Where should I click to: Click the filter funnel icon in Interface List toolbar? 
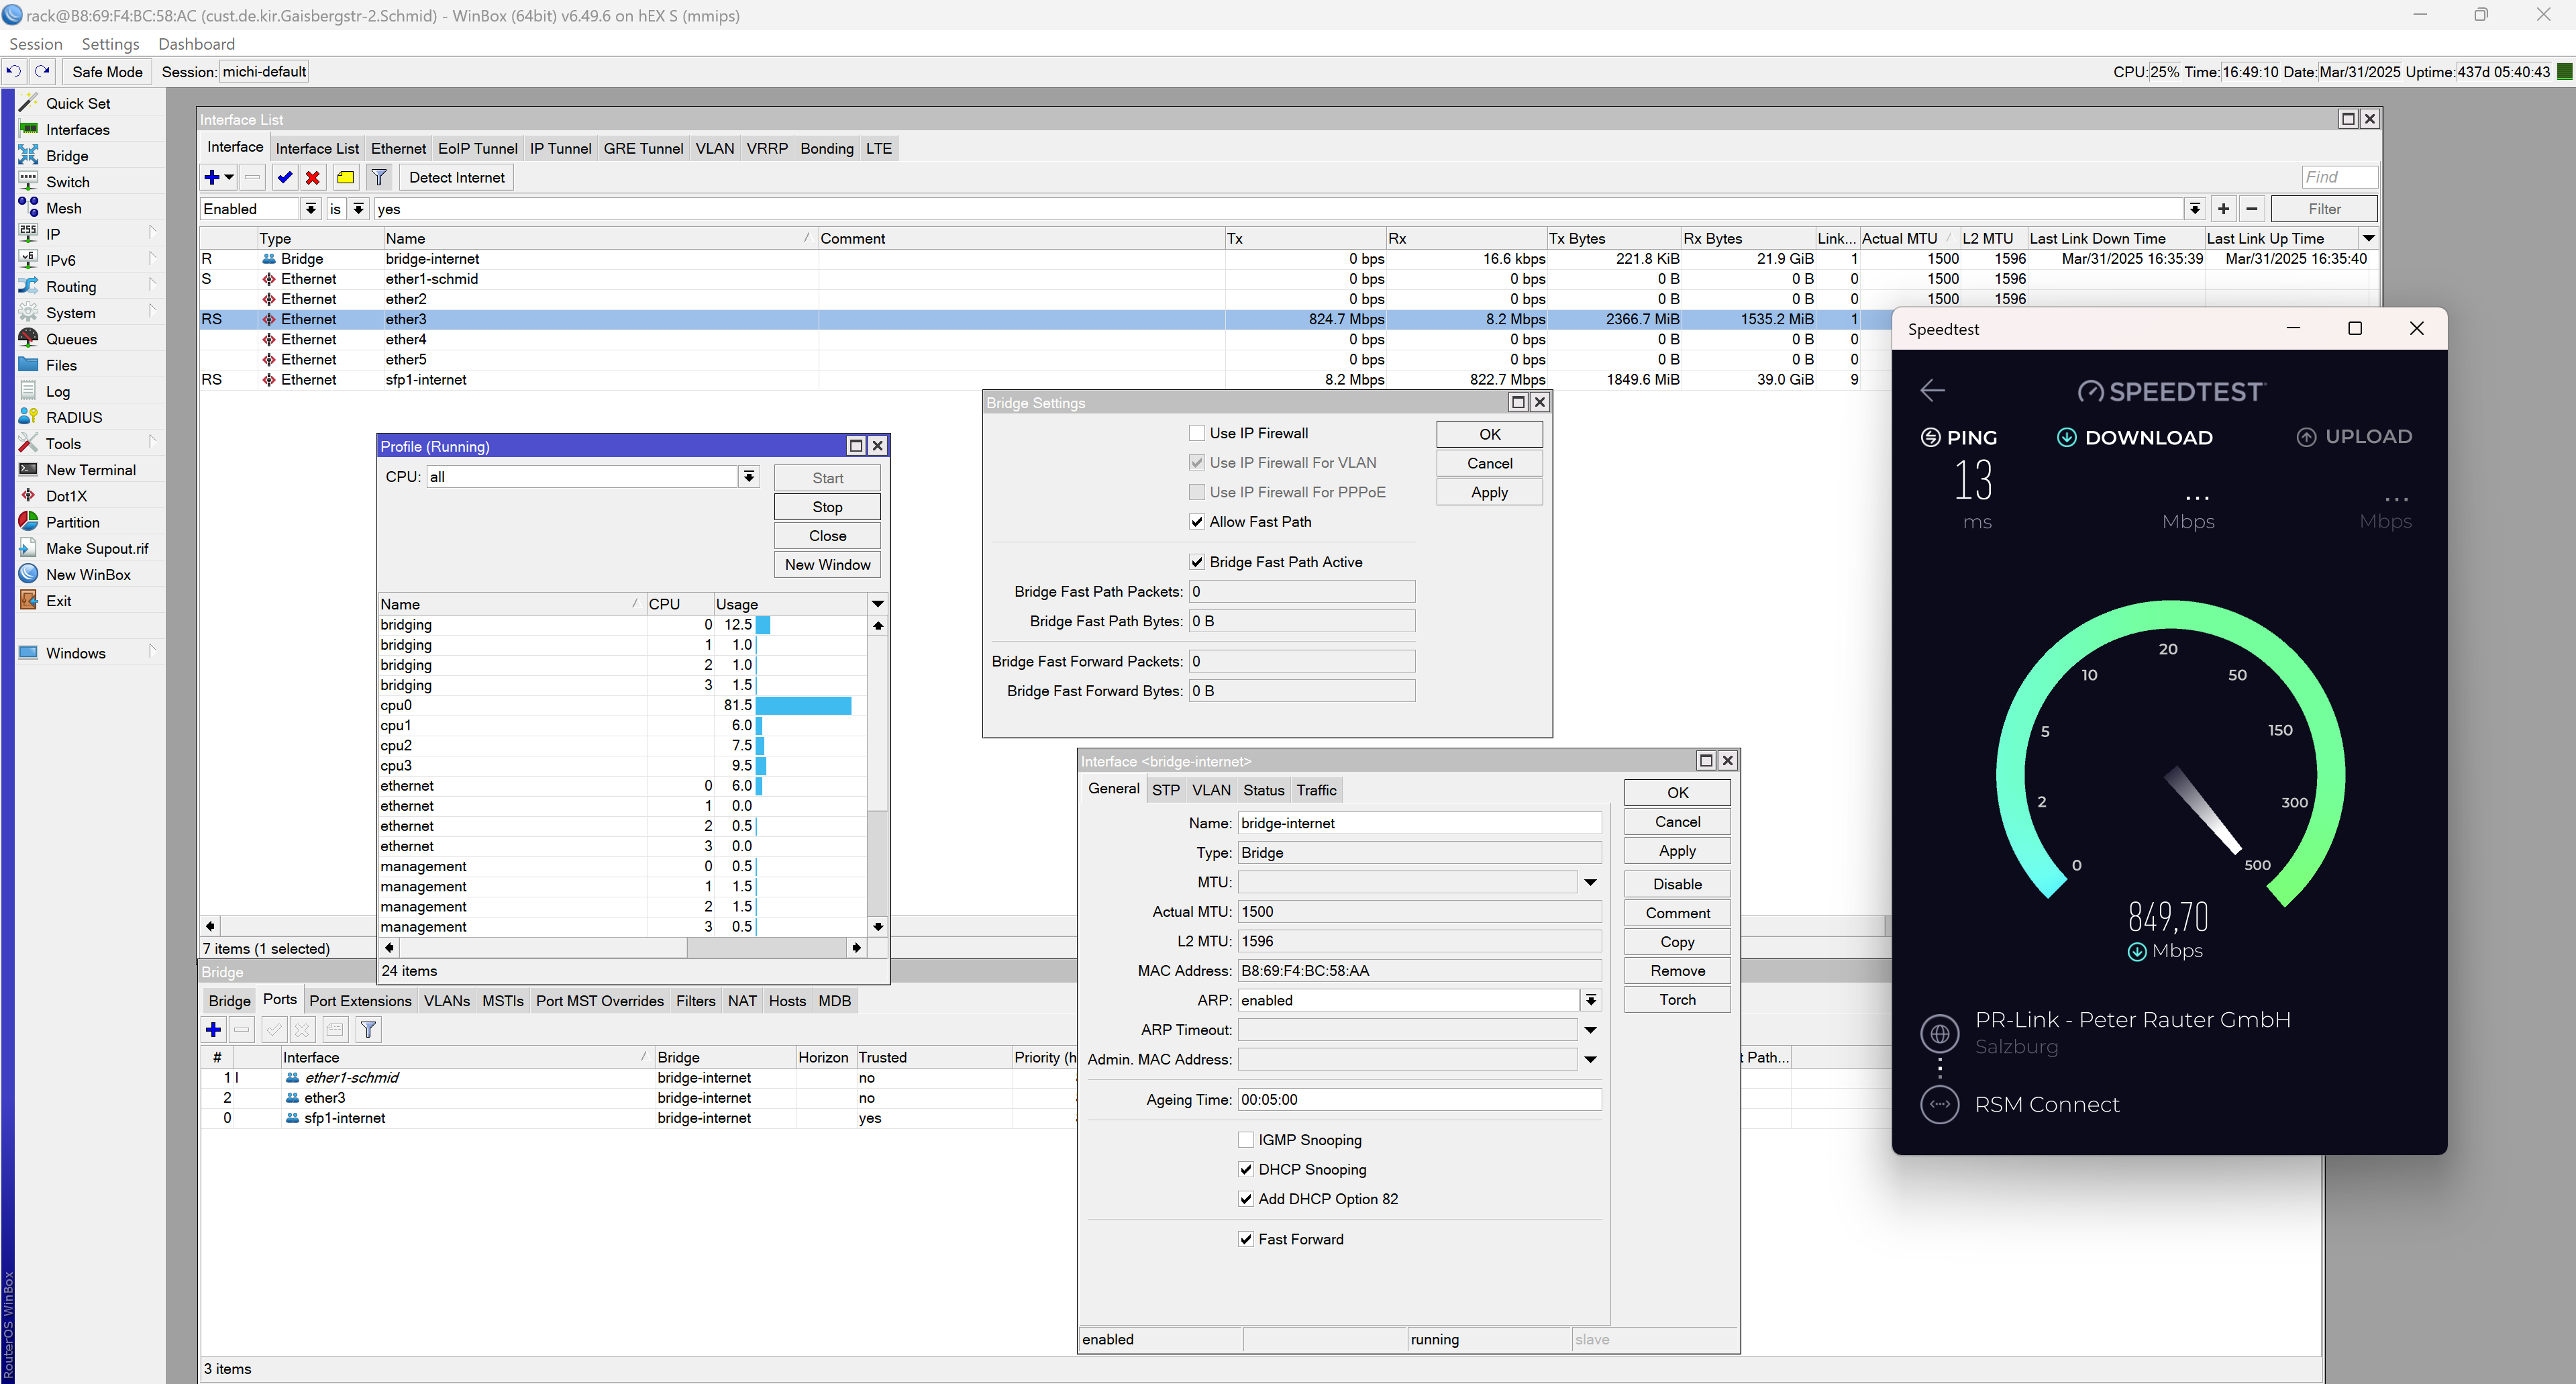pos(379,177)
